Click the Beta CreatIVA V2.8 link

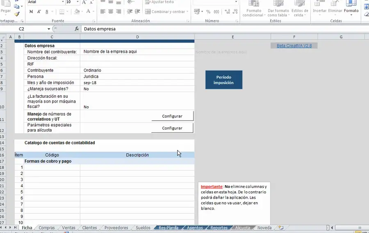coord(294,45)
